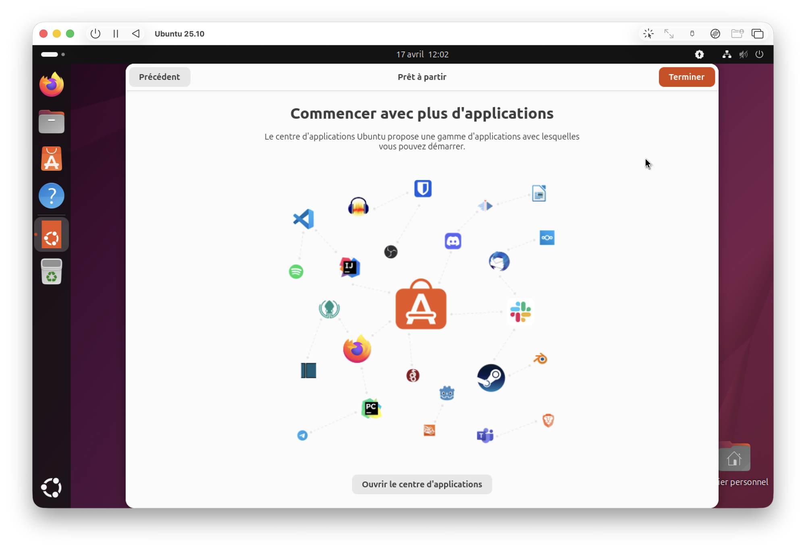This screenshot has width=806, height=551.
Task: Open the personal home folder on desktop
Action: (x=734, y=459)
